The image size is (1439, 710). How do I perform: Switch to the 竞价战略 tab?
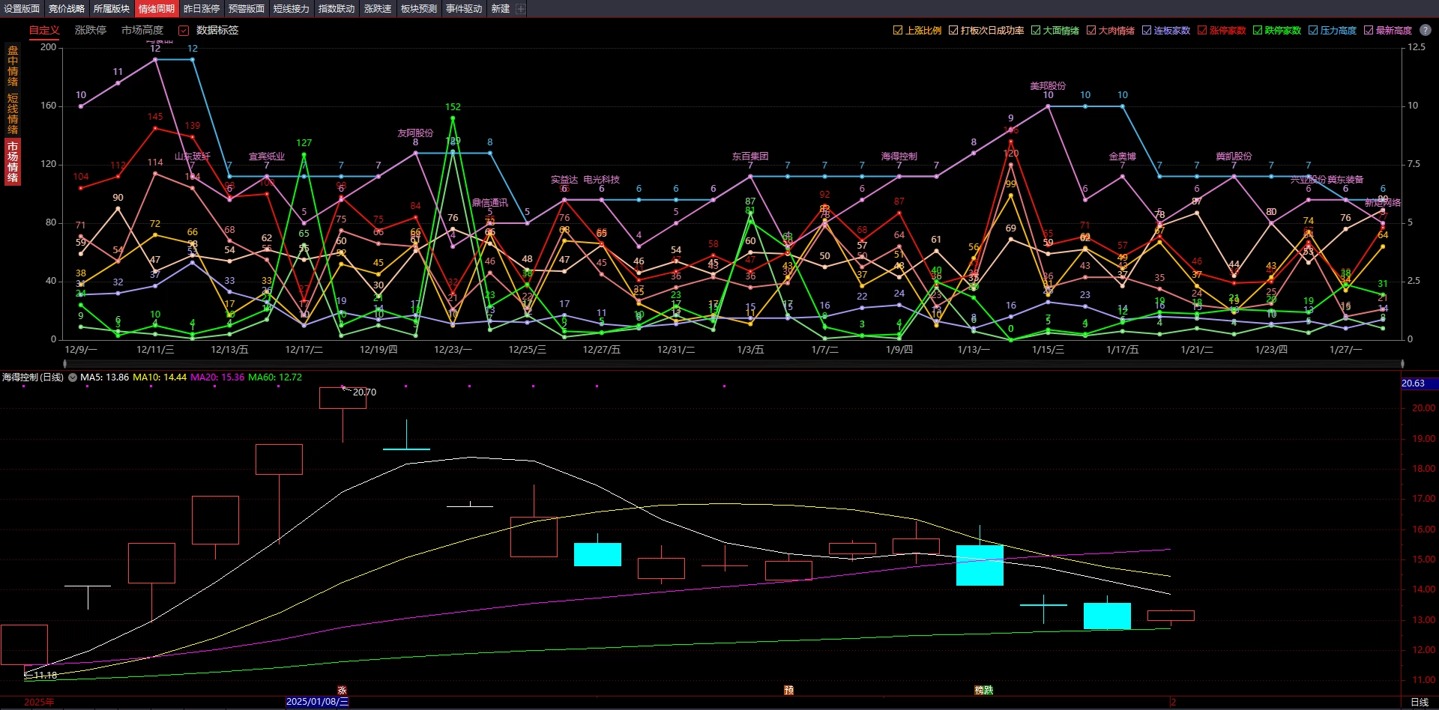click(67, 9)
